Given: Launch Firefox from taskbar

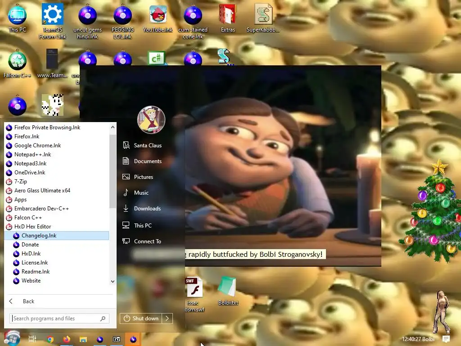Looking at the screenshot, I should (67, 339).
